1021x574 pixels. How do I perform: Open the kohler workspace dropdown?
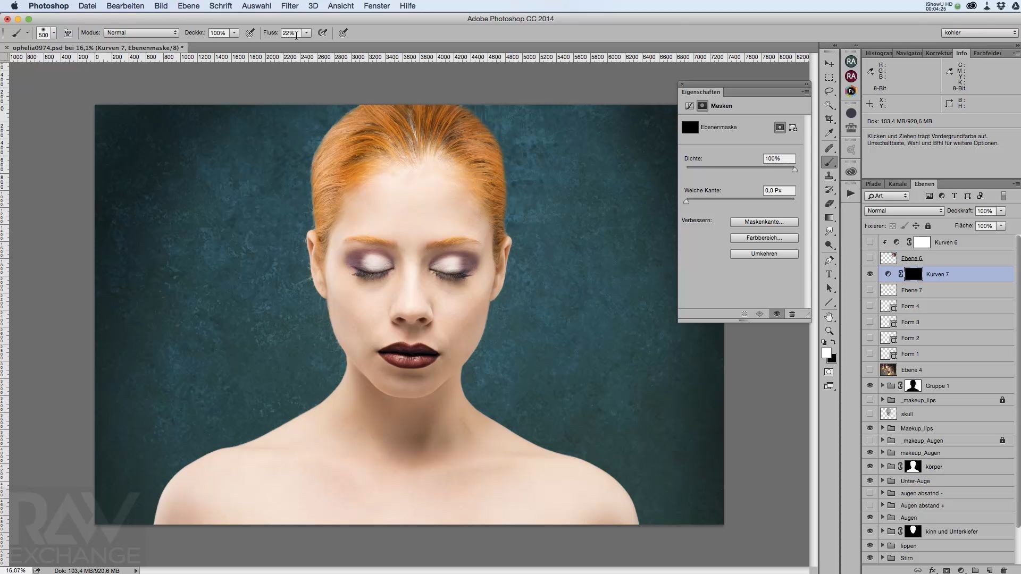point(980,33)
